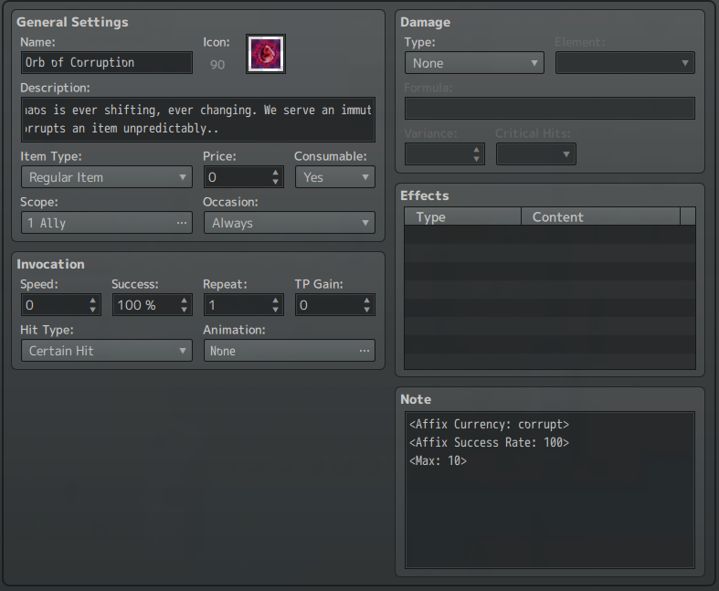
Task: Click the first empty row in Effects list
Action: (x=550, y=235)
